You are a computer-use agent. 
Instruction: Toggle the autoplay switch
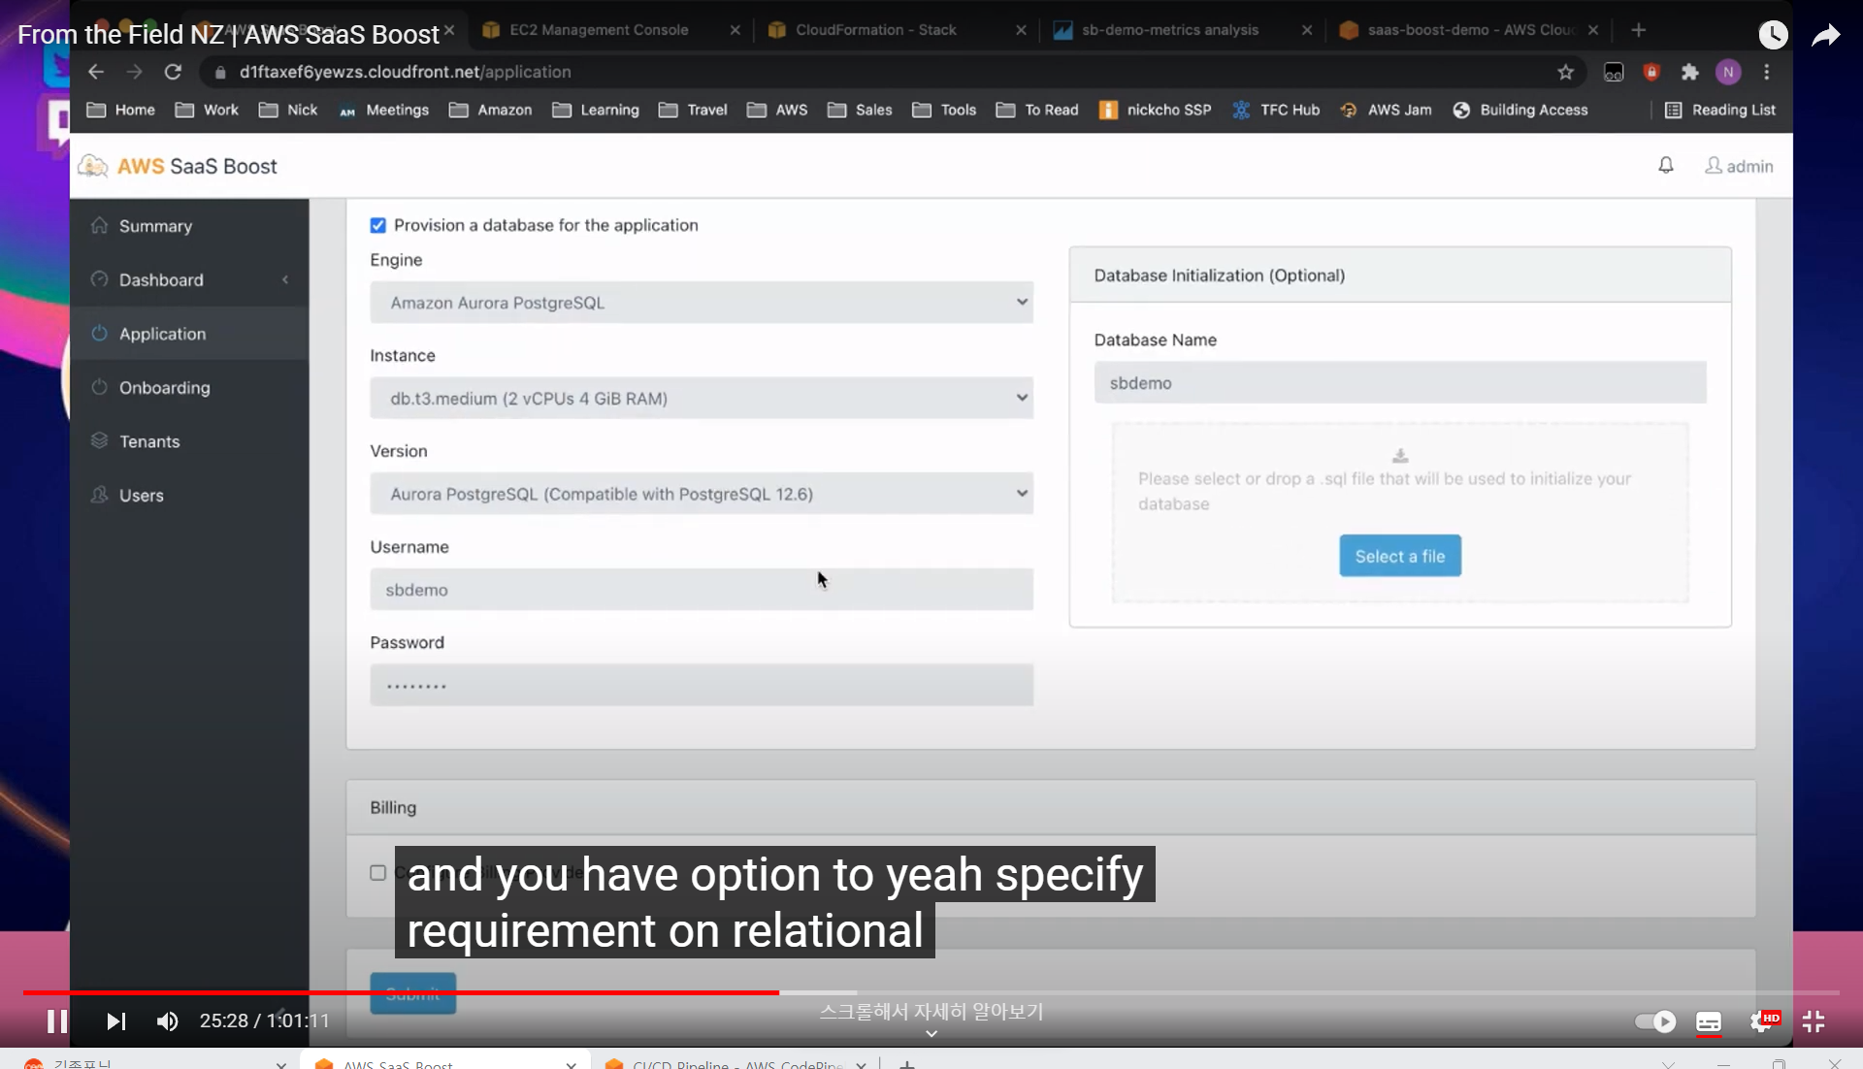1654,1021
